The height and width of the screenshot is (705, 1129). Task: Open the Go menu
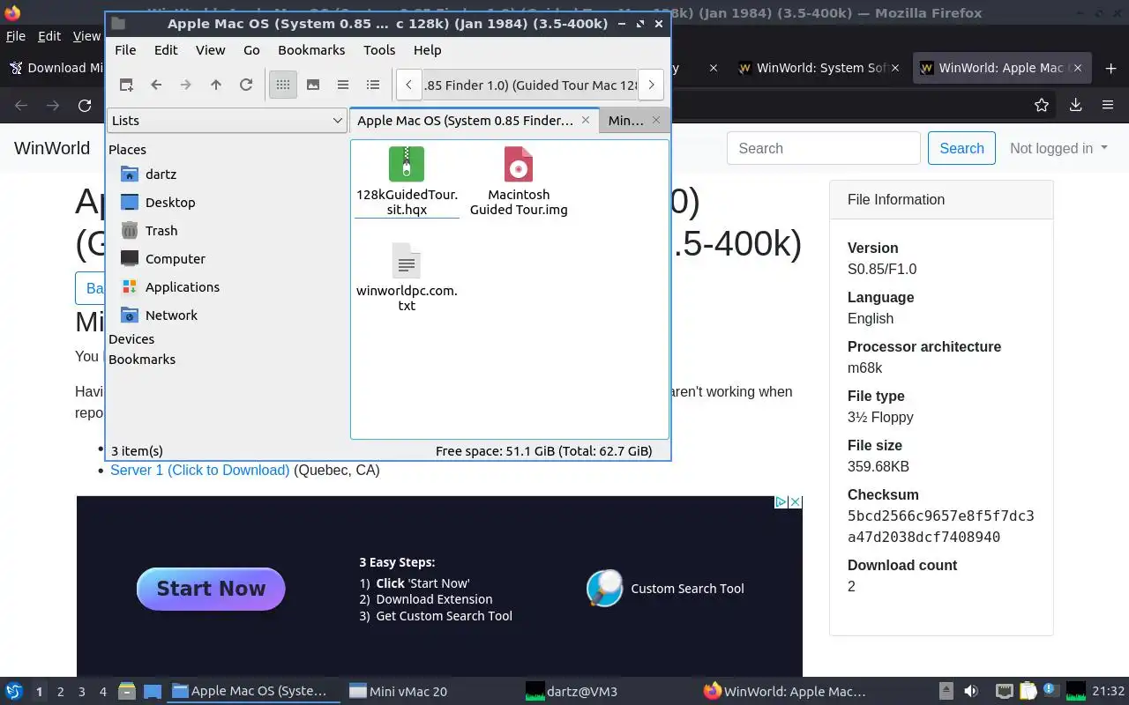click(x=251, y=50)
